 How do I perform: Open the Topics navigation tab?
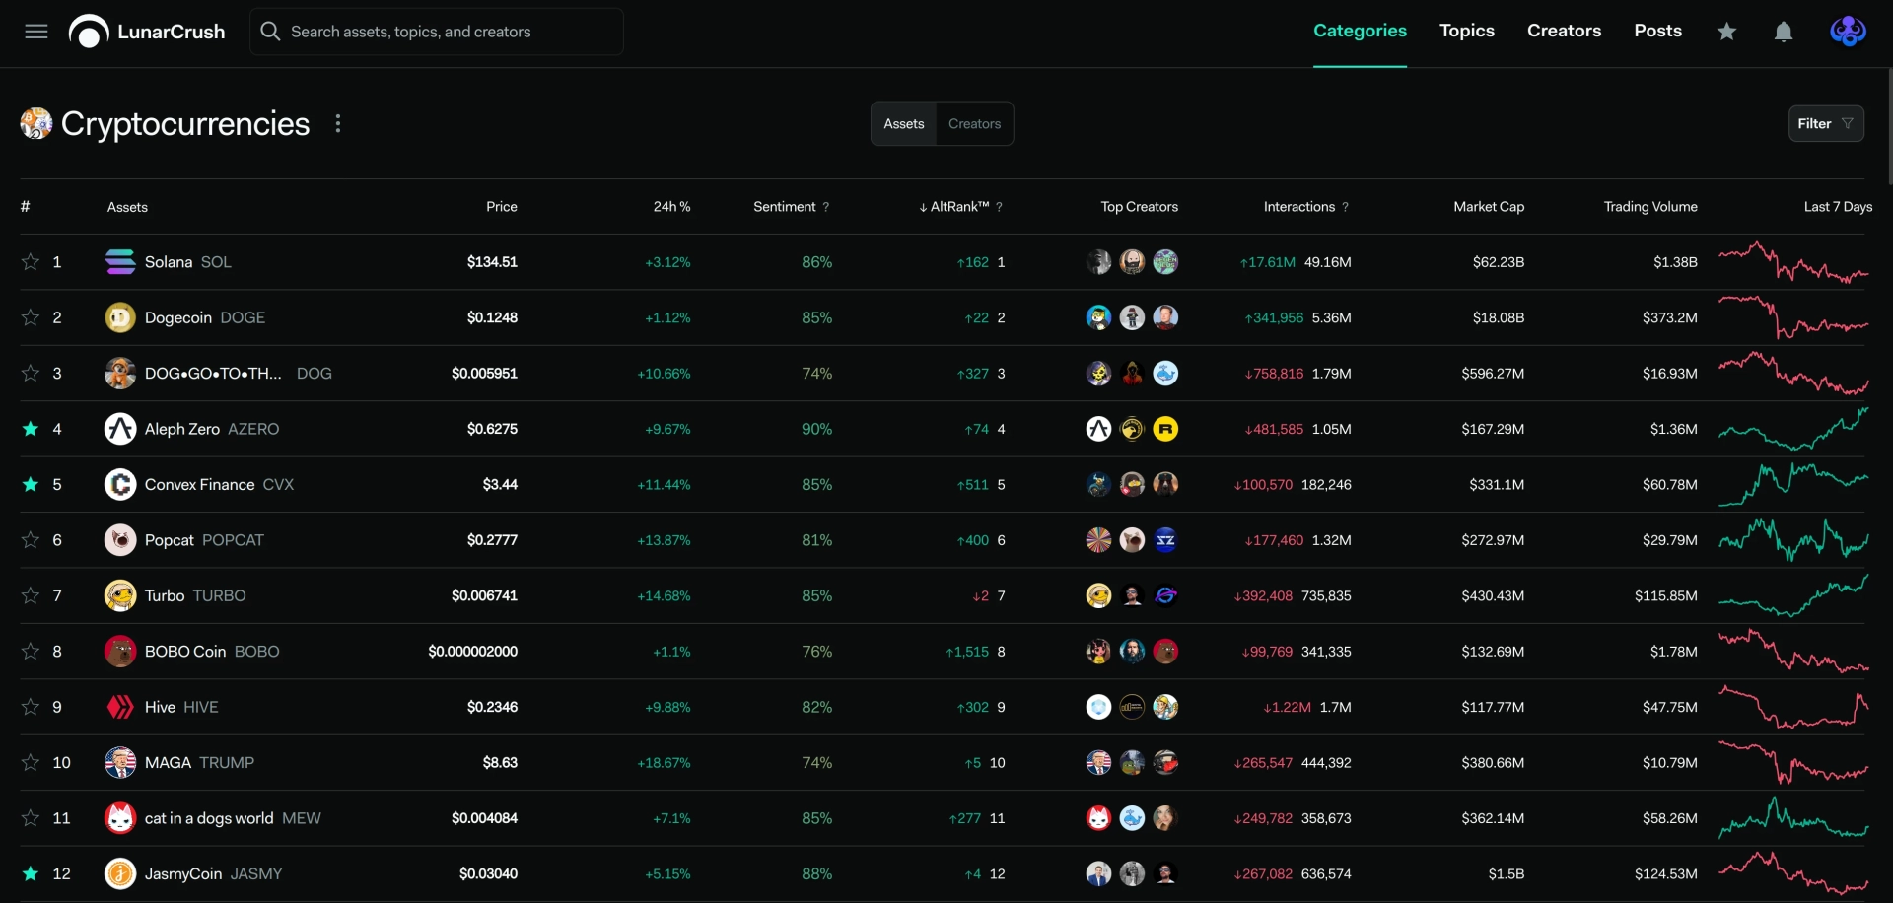coord(1467,31)
